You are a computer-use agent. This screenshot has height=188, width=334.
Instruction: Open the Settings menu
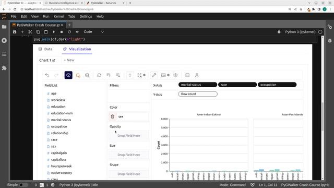(86, 16)
